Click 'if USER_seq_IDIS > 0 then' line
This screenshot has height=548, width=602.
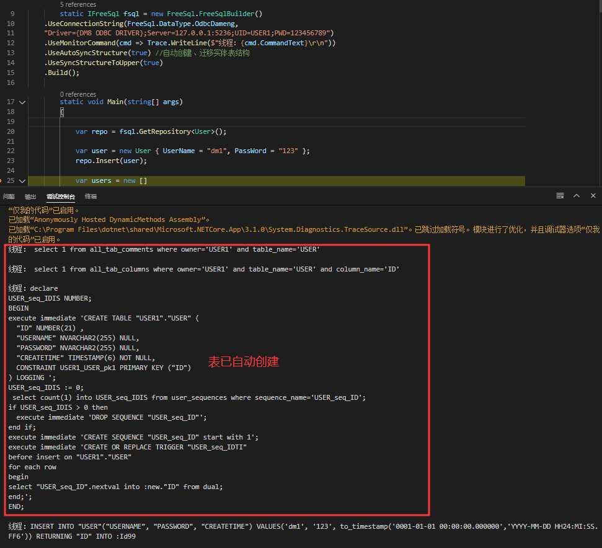pyautogui.click(x=58, y=408)
